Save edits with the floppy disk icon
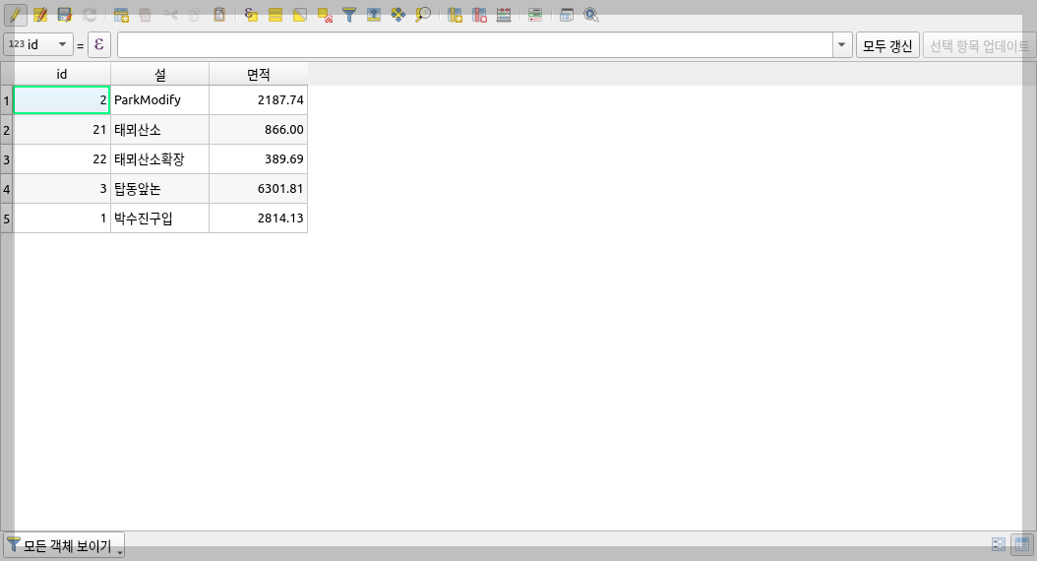The height and width of the screenshot is (561, 1037). [x=64, y=15]
